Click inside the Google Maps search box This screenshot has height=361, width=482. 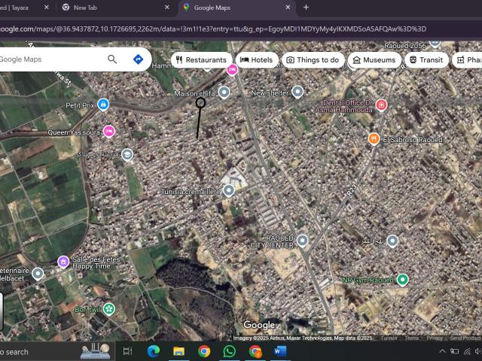pos(49,59)
